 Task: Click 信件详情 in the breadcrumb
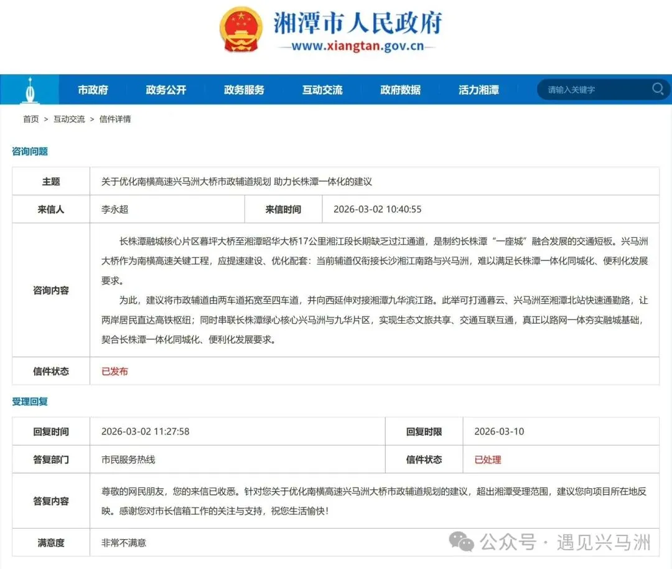115,119
